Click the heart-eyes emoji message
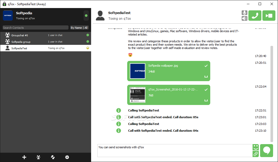Image resolution: width=278 pixels, height=162 pixels. tap(130, 55)
